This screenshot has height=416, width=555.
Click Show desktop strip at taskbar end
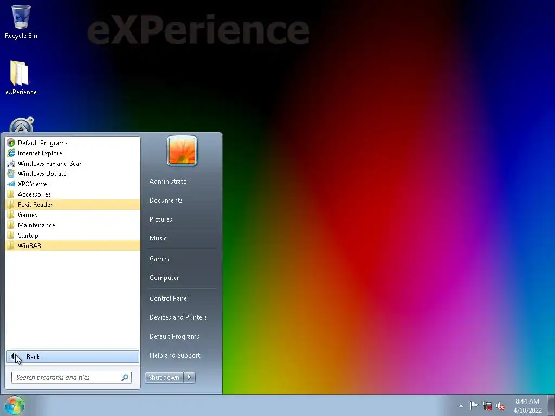point(551,405)
